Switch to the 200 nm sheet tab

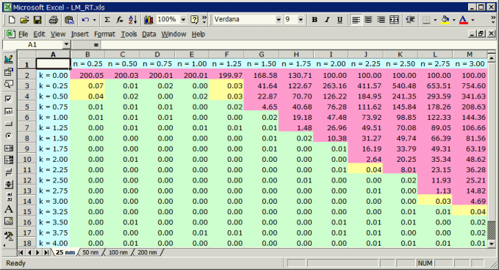point(147,252)
